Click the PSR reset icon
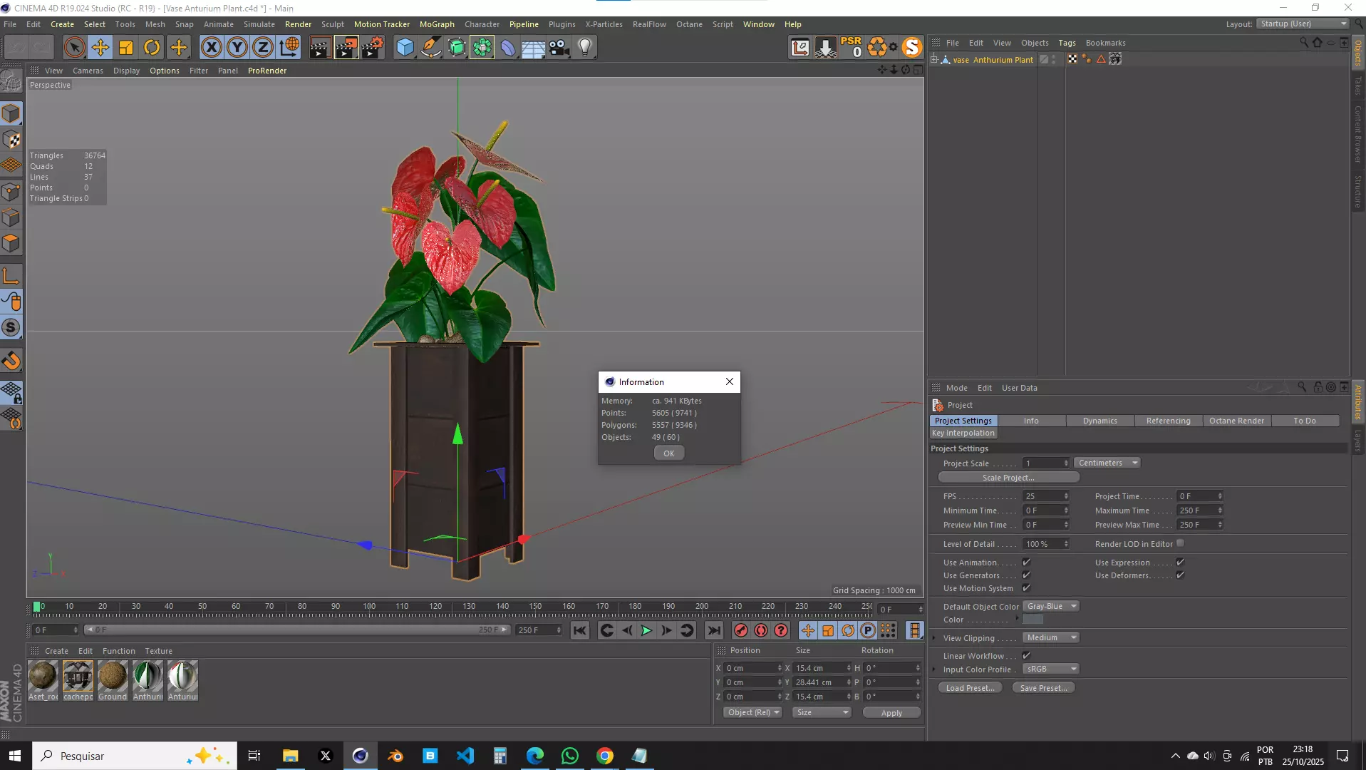 point(852,47)
